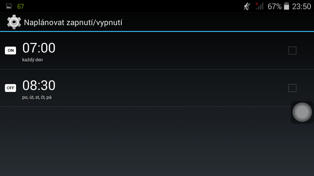This screenshot has width=314, height=176.
Task: Enable the 07:00 power-on schedule checkbox
Action: pyautogui.click(x=292, y=51)
